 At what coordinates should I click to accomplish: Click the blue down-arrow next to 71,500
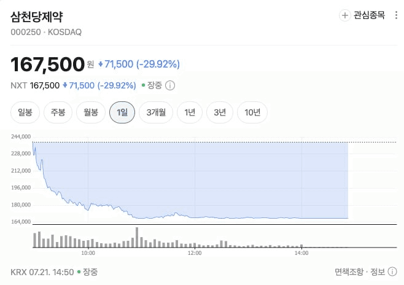101,64
